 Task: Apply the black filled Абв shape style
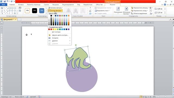click(35, 11)
